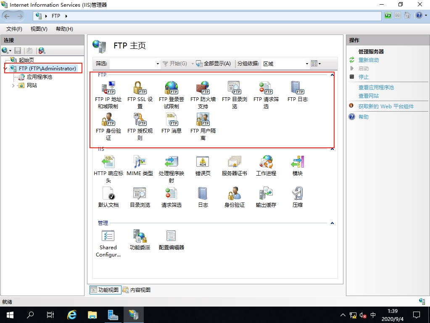Open the view mode dropdown button
This screenshot has height=323, width=430.
pyautogui.click(x=316, y=64)
